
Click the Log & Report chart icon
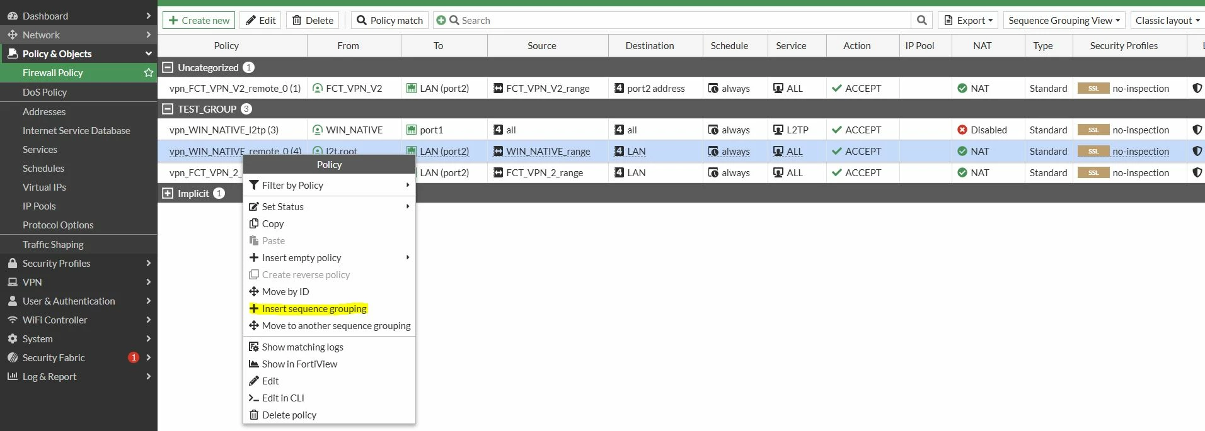click(x=13, y=376)
